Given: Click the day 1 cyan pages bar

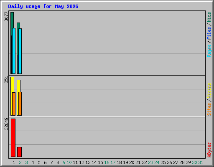Looking at the screenshot, I should coord(14,51).
